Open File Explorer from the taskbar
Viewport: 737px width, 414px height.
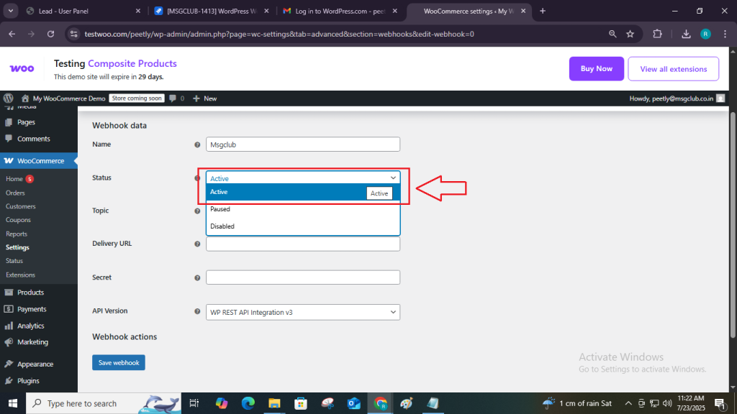(x=274, y=403)
